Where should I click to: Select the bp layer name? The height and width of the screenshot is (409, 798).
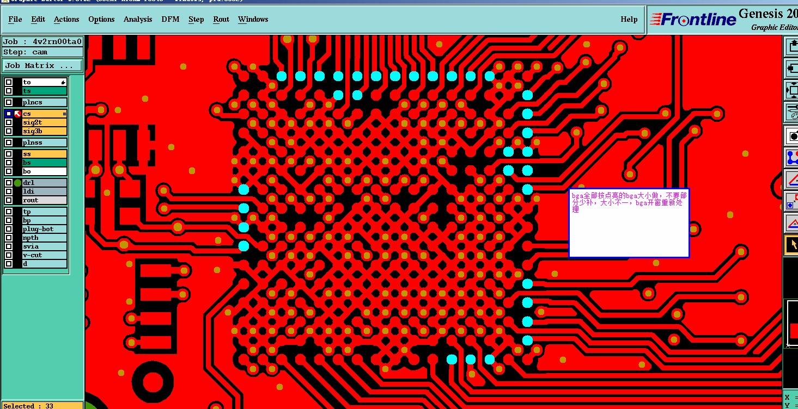point(45,220)
